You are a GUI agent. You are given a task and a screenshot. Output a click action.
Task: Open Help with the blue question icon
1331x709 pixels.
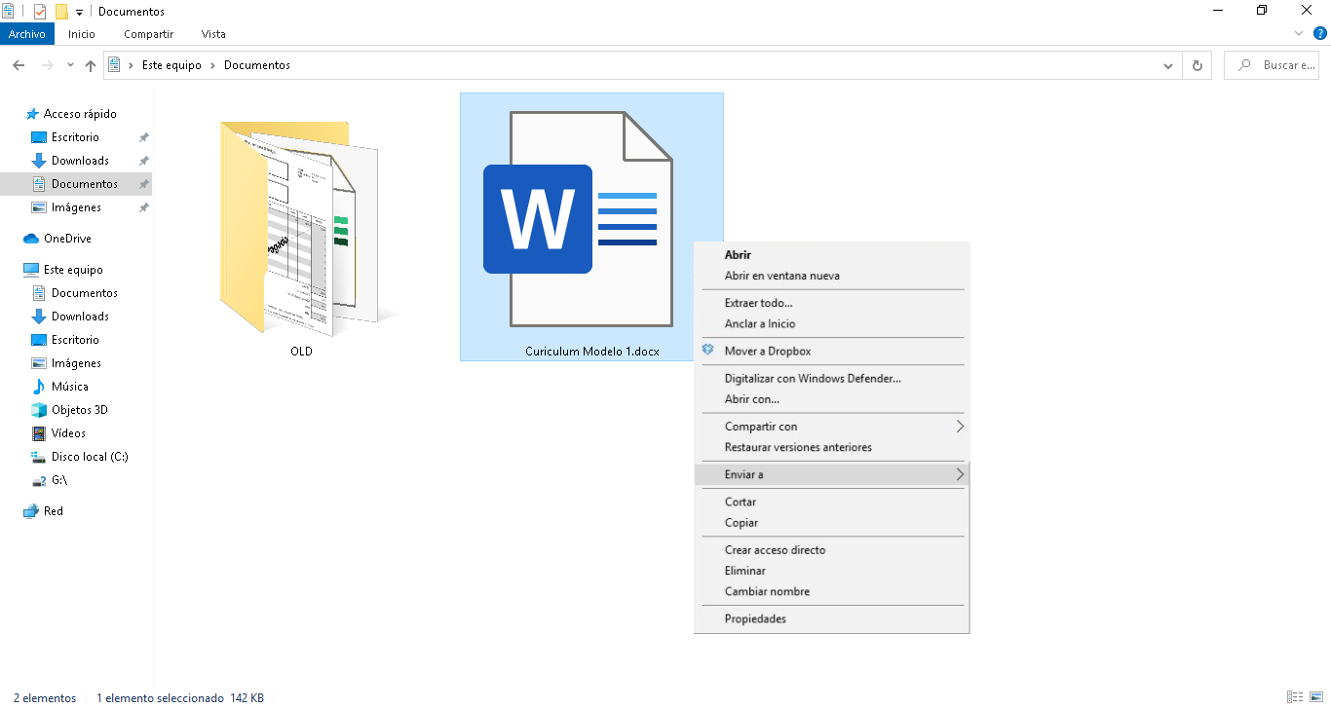(1320, 33)
